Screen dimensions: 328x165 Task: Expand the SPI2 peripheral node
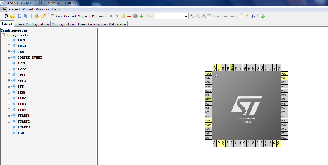[9, 81]
